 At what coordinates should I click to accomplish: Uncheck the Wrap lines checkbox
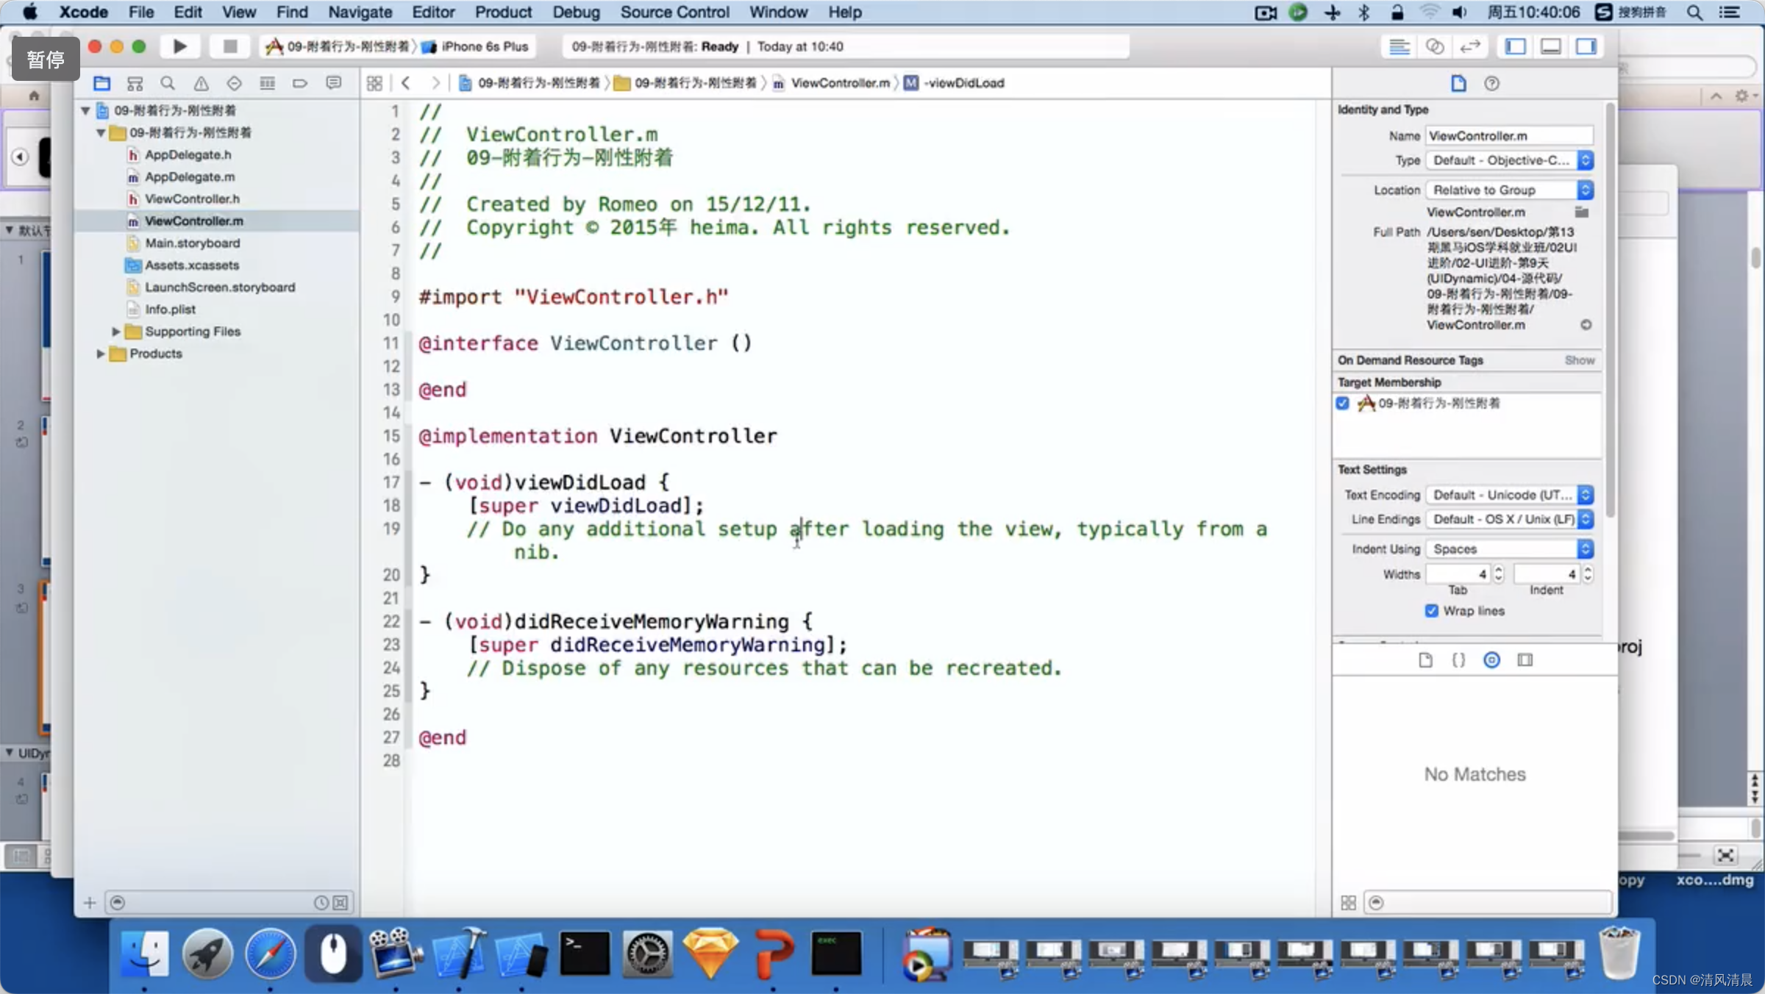[x=1431, y=611]
